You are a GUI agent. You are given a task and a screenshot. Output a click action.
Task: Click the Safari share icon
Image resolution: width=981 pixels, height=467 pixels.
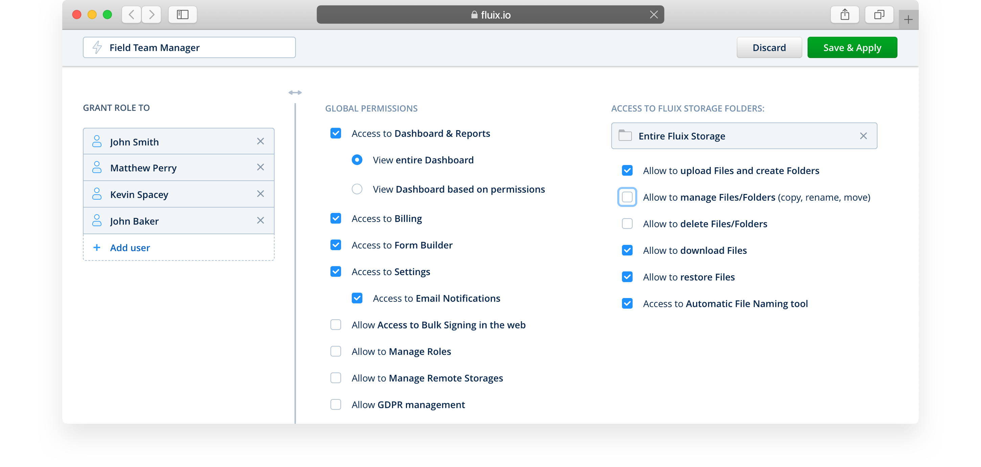845,15
